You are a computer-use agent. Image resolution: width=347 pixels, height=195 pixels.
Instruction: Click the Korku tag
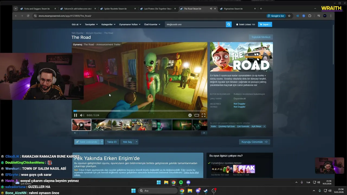214,126
